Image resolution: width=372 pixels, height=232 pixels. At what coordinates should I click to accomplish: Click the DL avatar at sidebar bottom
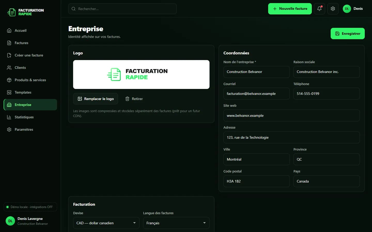pyautogui.click(x=10, y=221)
